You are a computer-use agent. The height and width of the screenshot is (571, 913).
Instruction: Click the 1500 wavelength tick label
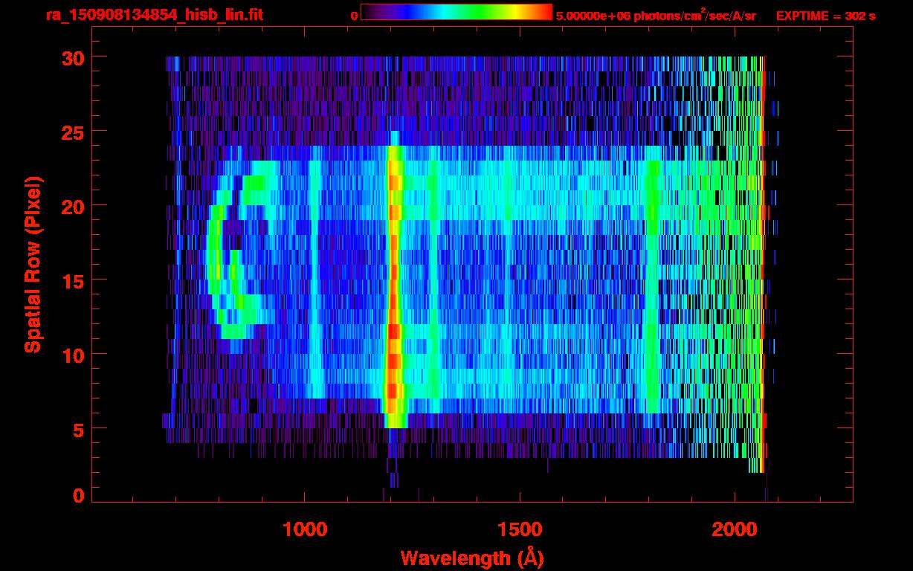pyautogui.click(x=519, y=529)
